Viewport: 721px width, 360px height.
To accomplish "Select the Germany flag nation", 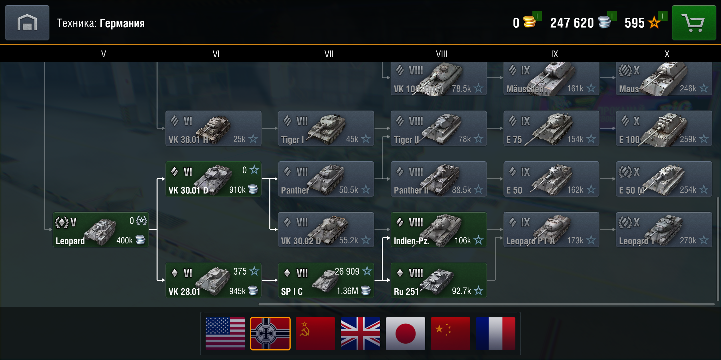I will 270,333.
